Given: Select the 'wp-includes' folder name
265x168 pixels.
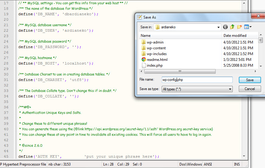Looking at the screenshot, I should tap(157, 54).
